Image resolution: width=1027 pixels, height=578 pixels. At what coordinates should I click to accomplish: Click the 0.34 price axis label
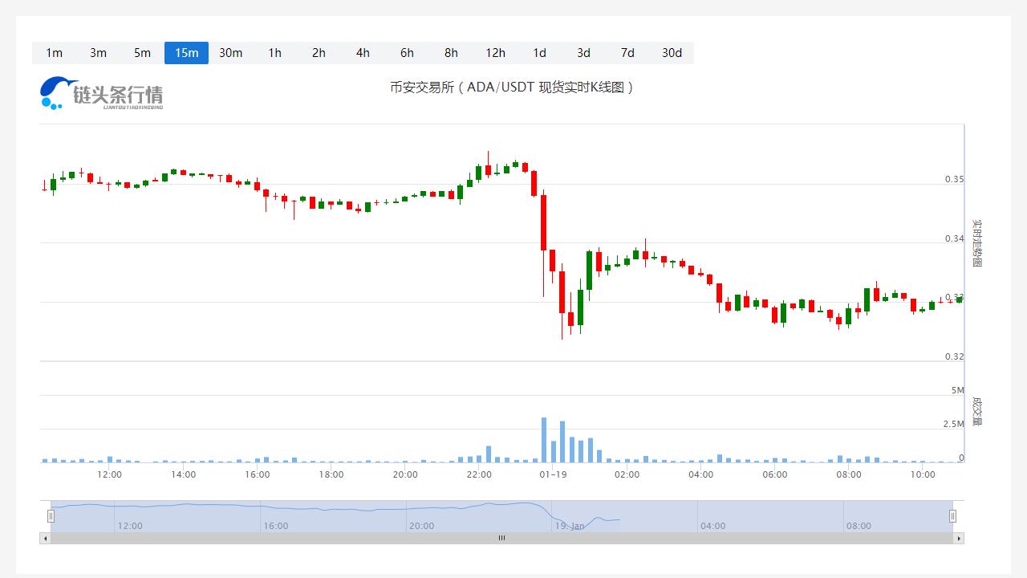tap(954, 238)
